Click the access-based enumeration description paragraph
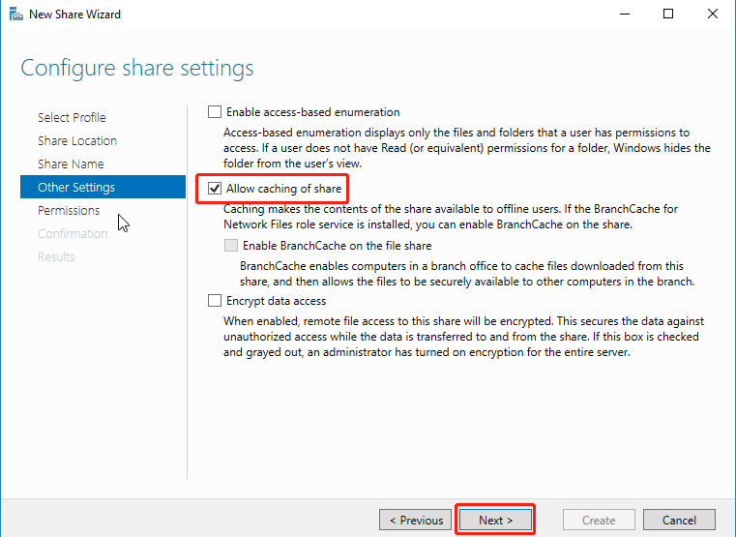Screen dimensions: 736x537 click(x=466, y=148)
